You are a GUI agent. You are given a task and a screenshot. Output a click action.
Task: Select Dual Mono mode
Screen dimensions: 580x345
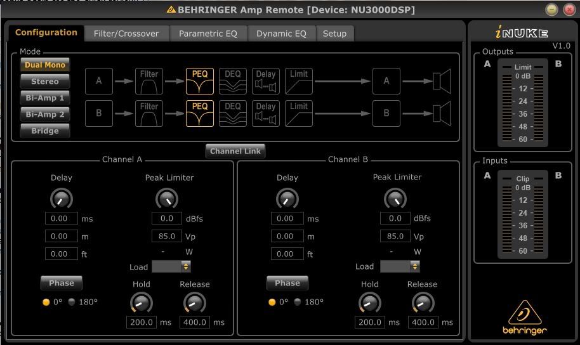pos(45,65)
